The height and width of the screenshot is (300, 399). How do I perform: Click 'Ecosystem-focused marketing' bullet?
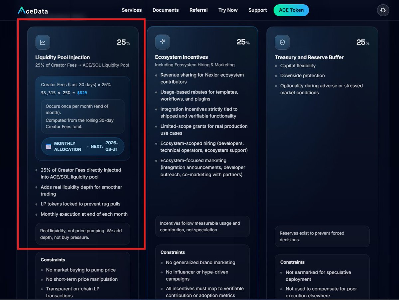pyautogui.click(x=203, y=167)
